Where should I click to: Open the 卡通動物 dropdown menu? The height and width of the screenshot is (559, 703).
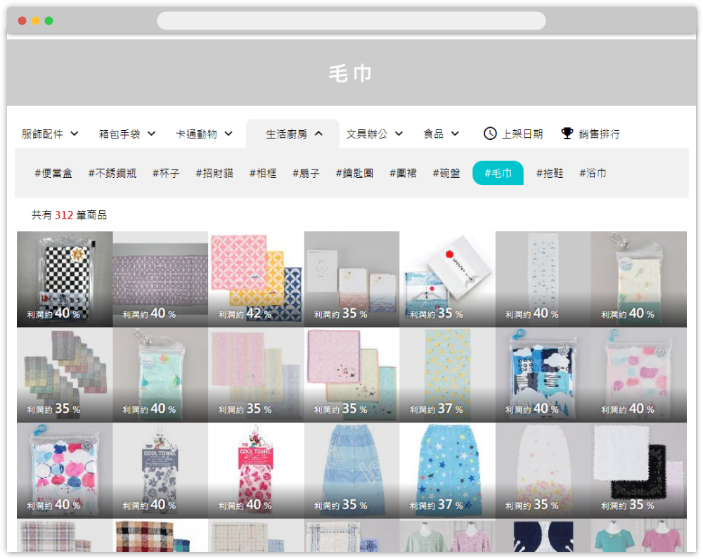pyautogui.click(x=204, y=134)
